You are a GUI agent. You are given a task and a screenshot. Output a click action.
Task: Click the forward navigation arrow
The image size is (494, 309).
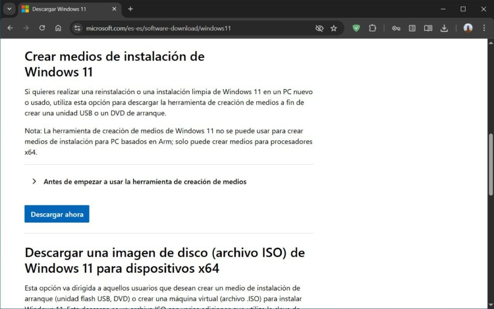26,28
